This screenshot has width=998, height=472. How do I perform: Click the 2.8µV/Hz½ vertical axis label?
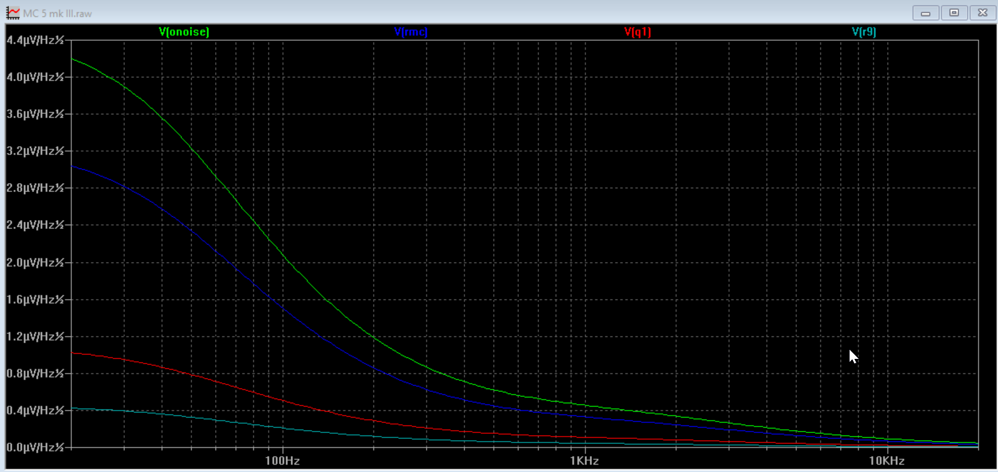[35, 188]
